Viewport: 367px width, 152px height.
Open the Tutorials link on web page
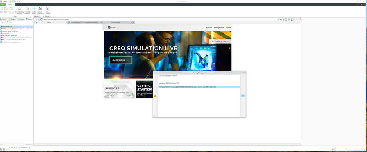209,28
